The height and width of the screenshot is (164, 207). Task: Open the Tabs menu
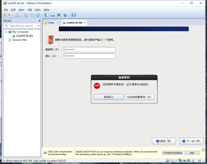tap(38, 10)
